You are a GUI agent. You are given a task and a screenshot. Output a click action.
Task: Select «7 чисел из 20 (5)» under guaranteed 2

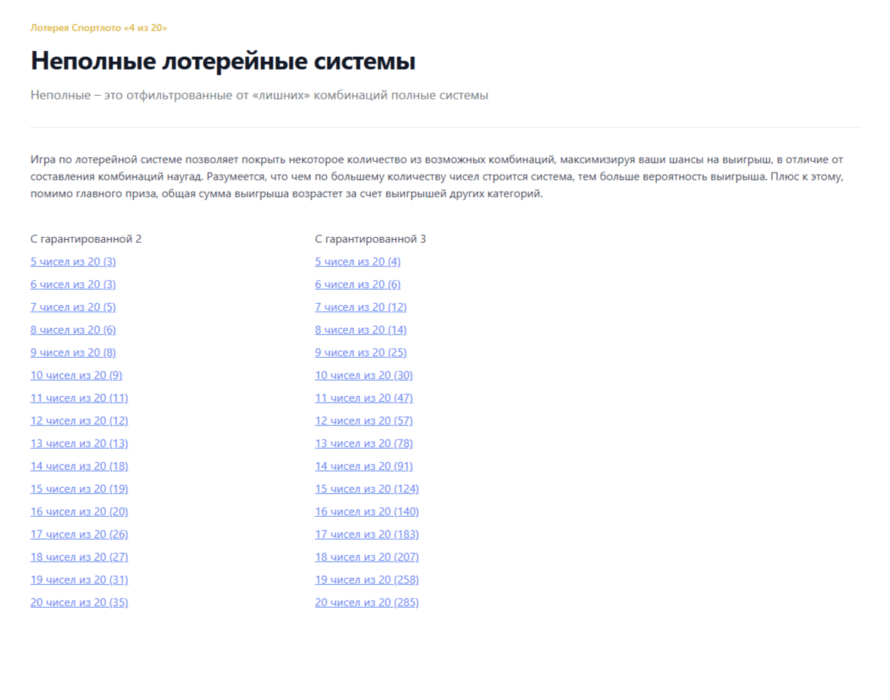[x=73, y=307]
